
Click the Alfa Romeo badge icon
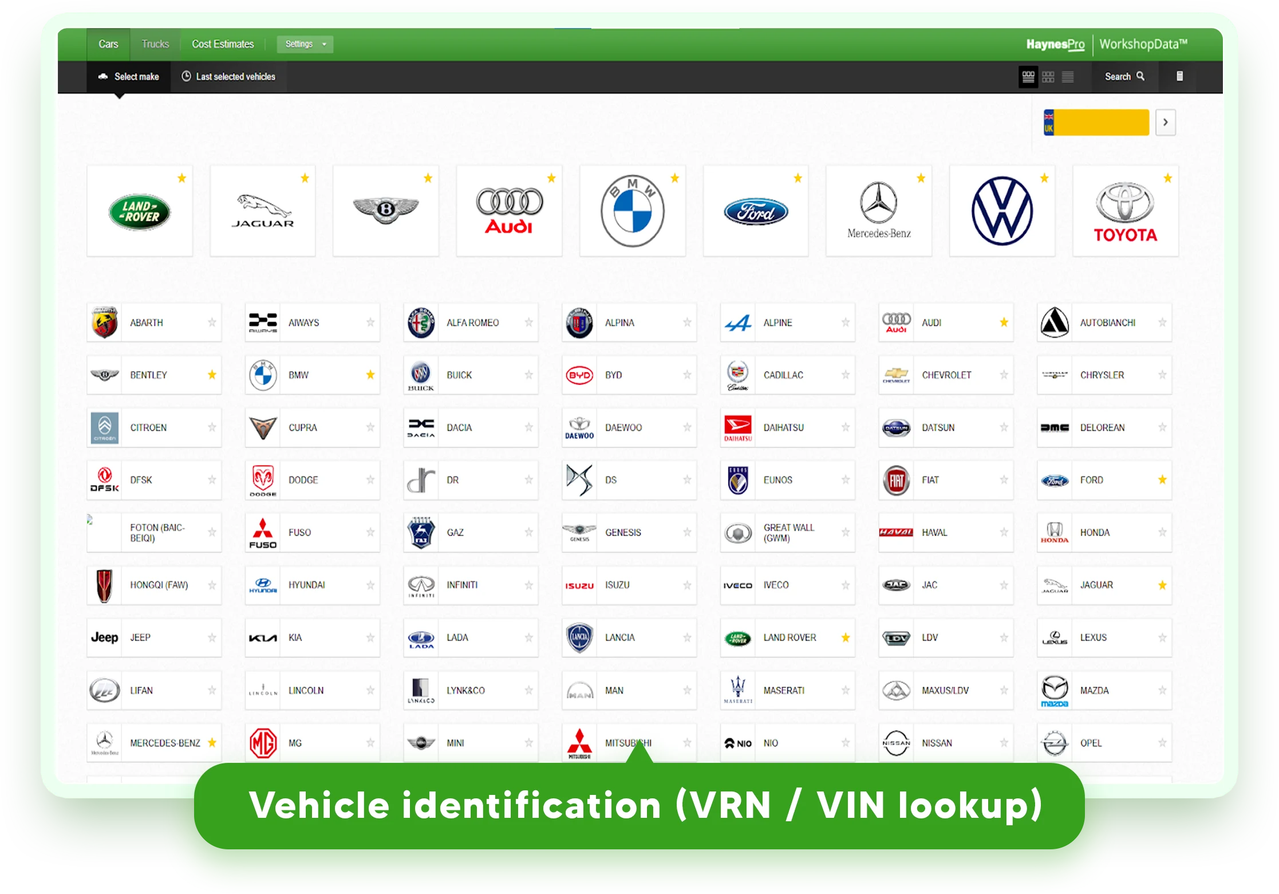click(x=421, y=322)
